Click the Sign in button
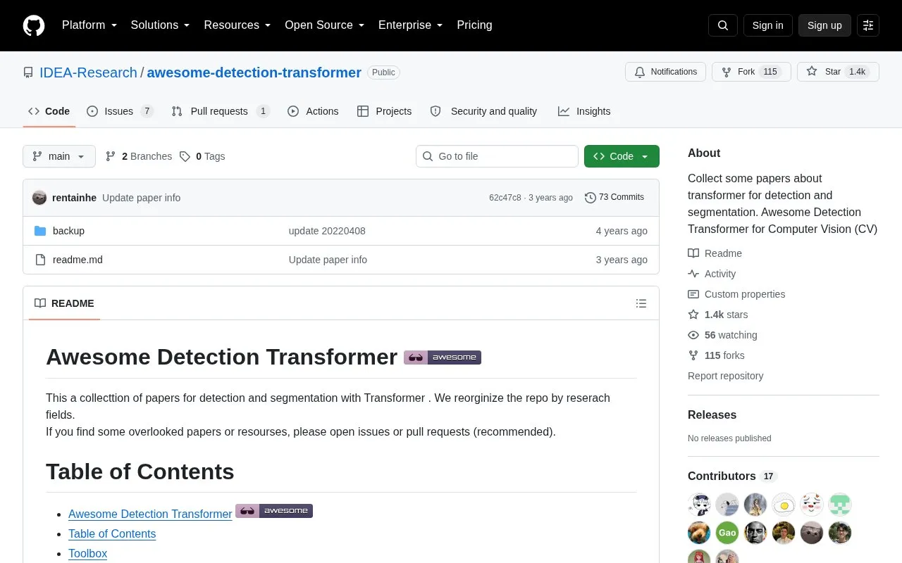Screen dimensions: 902x563 tap(767, 25)
